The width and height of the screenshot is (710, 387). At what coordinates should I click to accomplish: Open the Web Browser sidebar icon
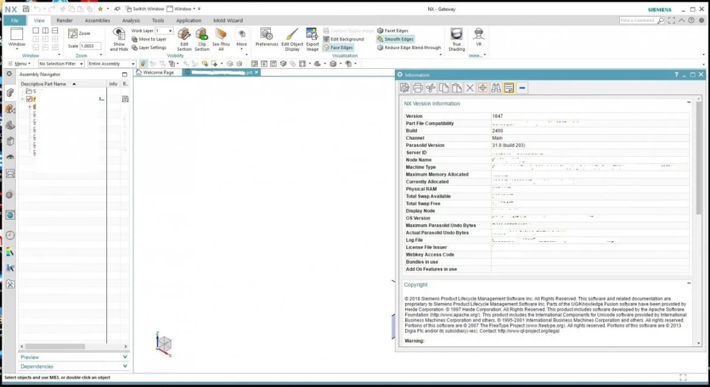pos(10,215)
